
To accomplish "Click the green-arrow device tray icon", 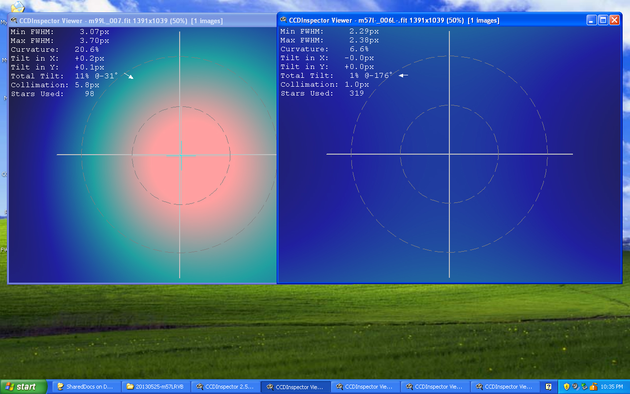I will pyautogui.click(x=583, y=387).
